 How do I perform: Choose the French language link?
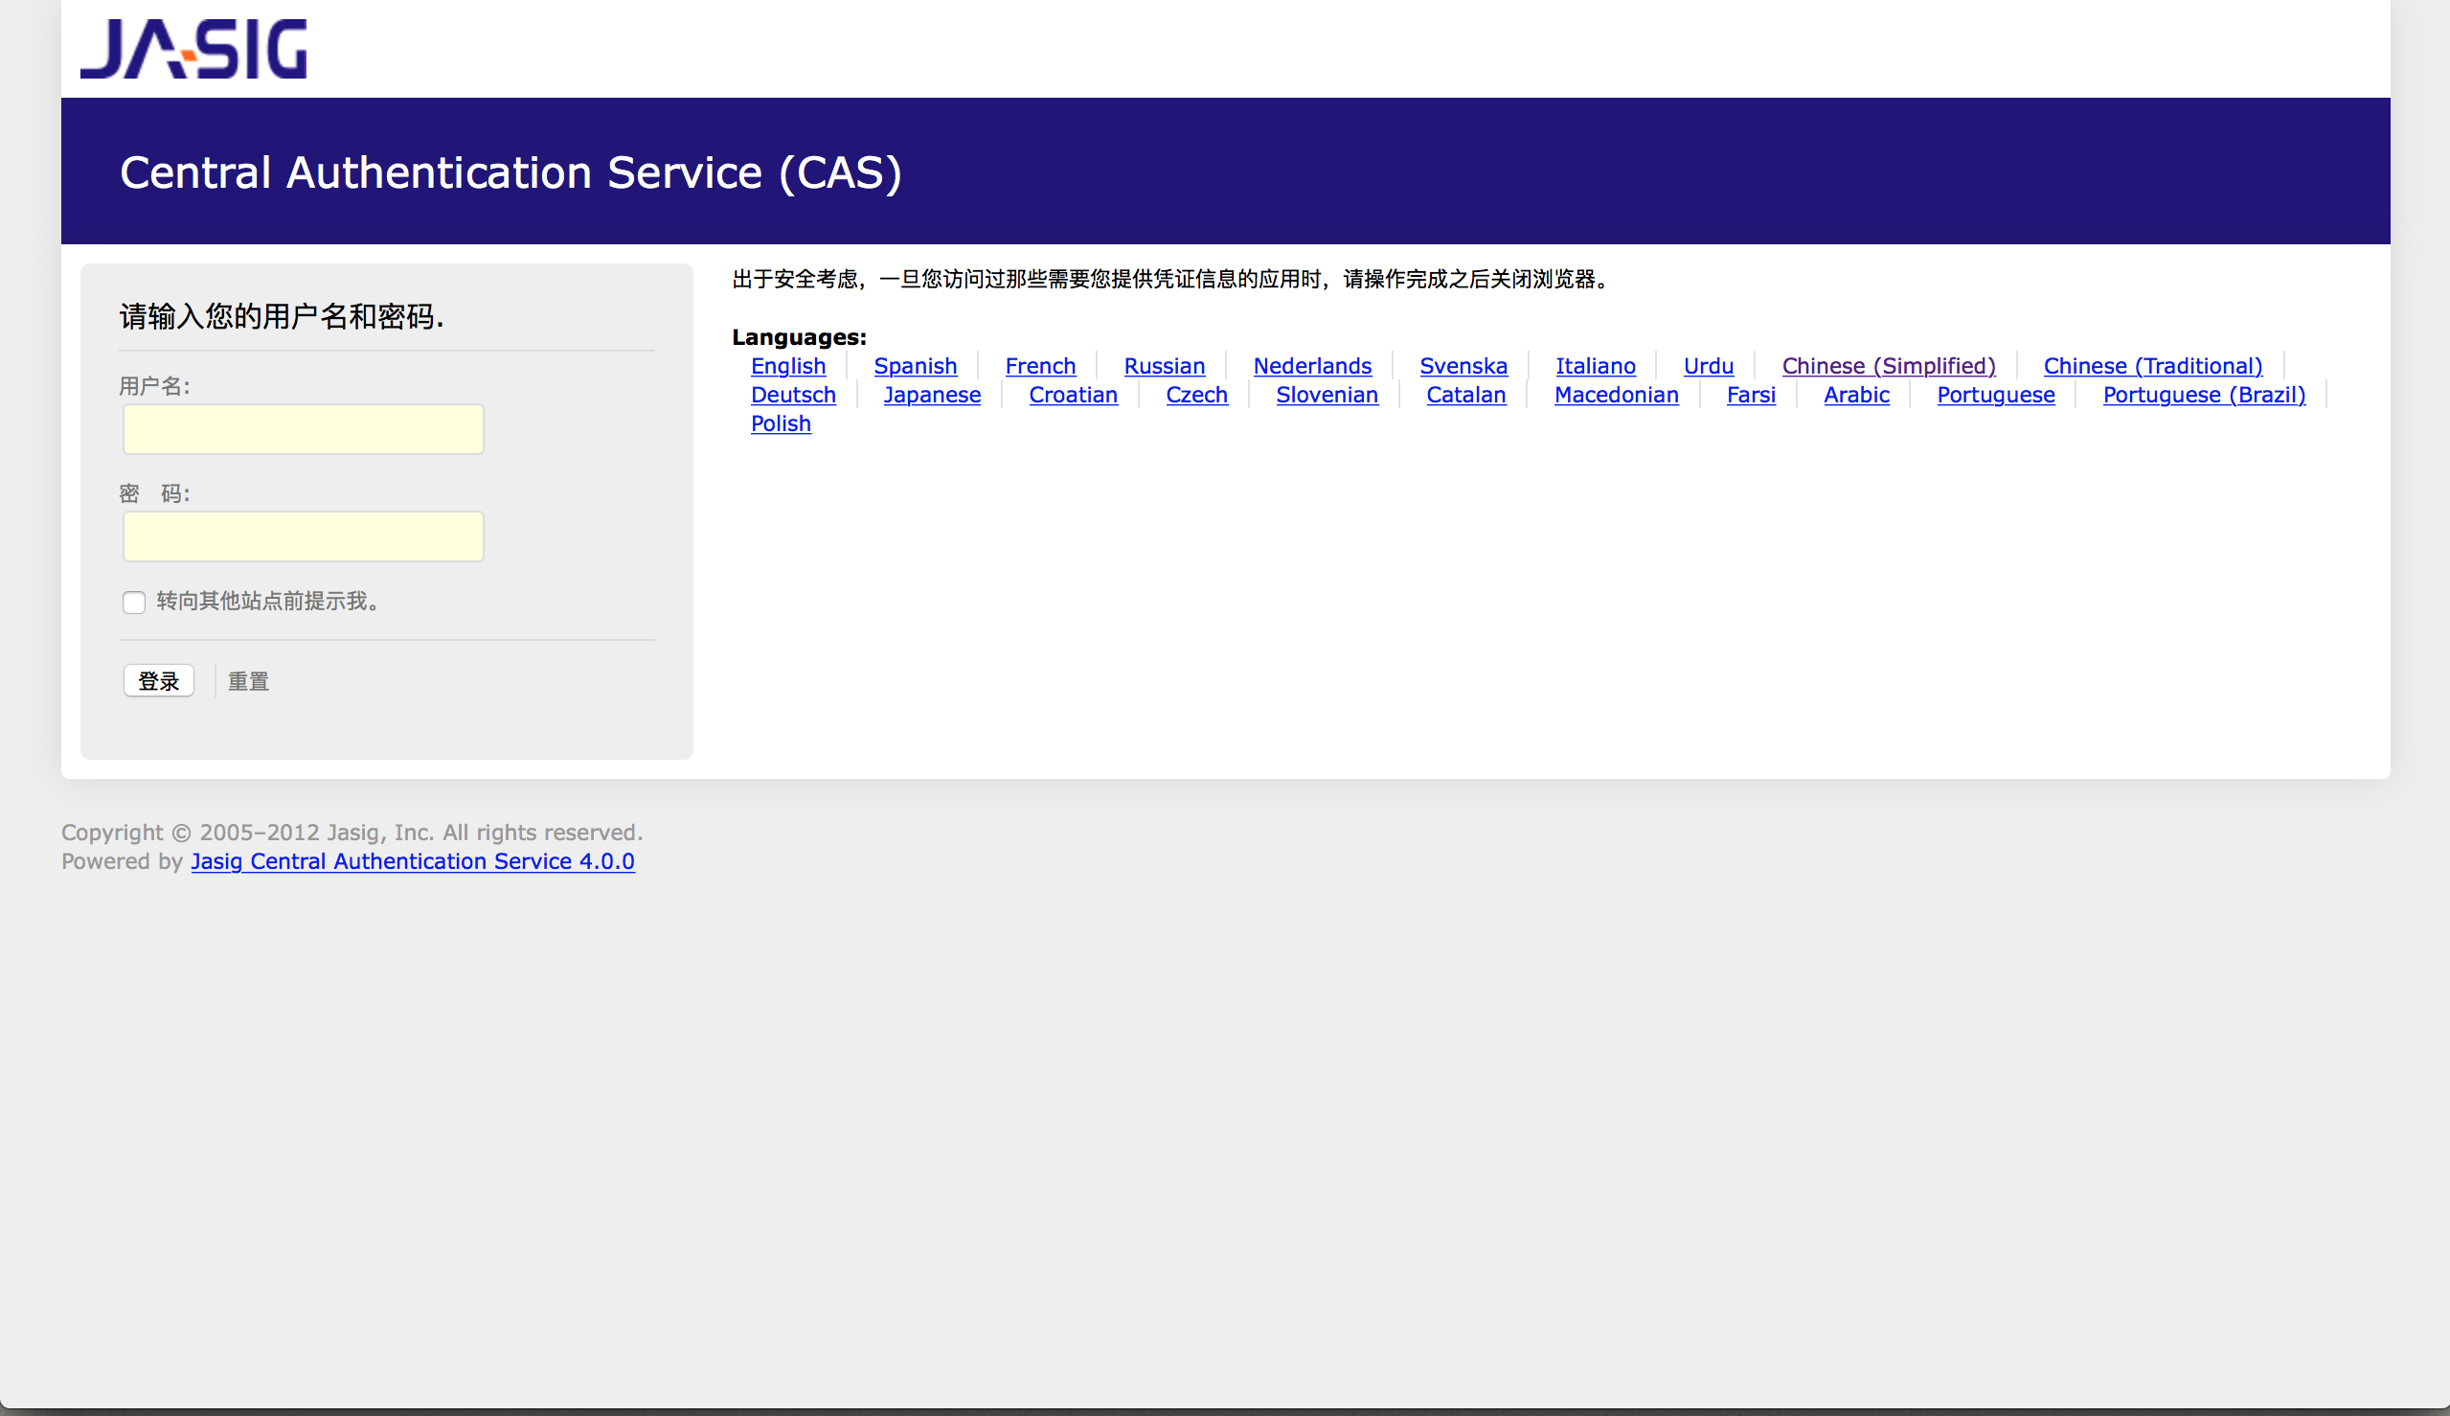pyautogui.click(x=1039, y=366)
